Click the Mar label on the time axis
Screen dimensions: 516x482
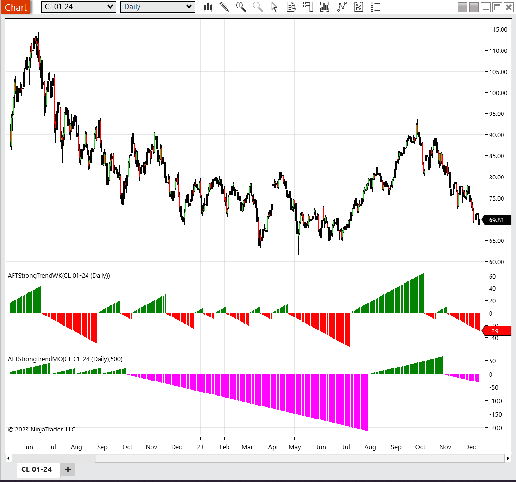pyautogui.click(x=247, y=447)
